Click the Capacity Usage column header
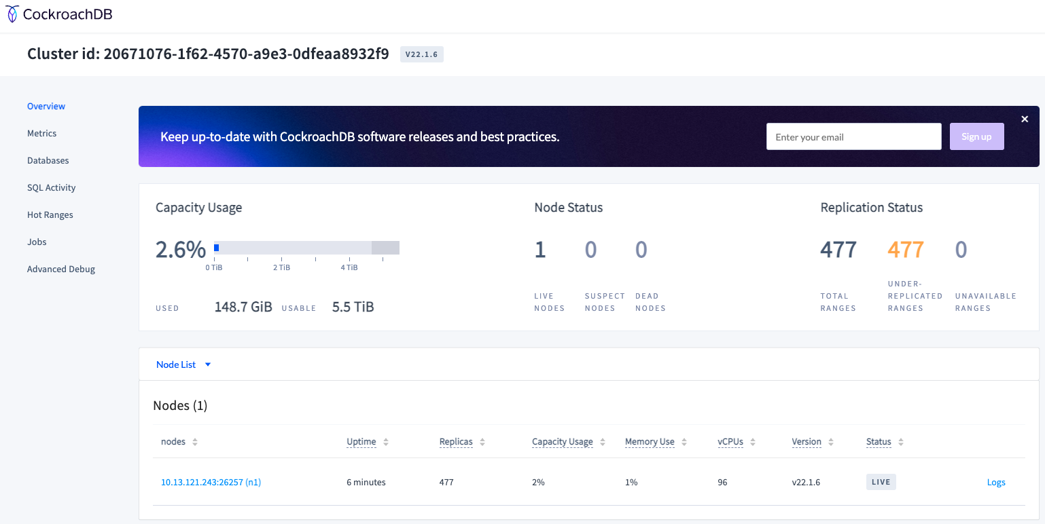The height and width of the screenshot is (524, 1045). pyautogui.click(x=563, y=442)
